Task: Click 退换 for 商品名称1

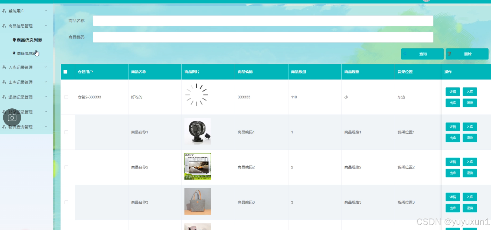Action: click(x=470, y=138)
